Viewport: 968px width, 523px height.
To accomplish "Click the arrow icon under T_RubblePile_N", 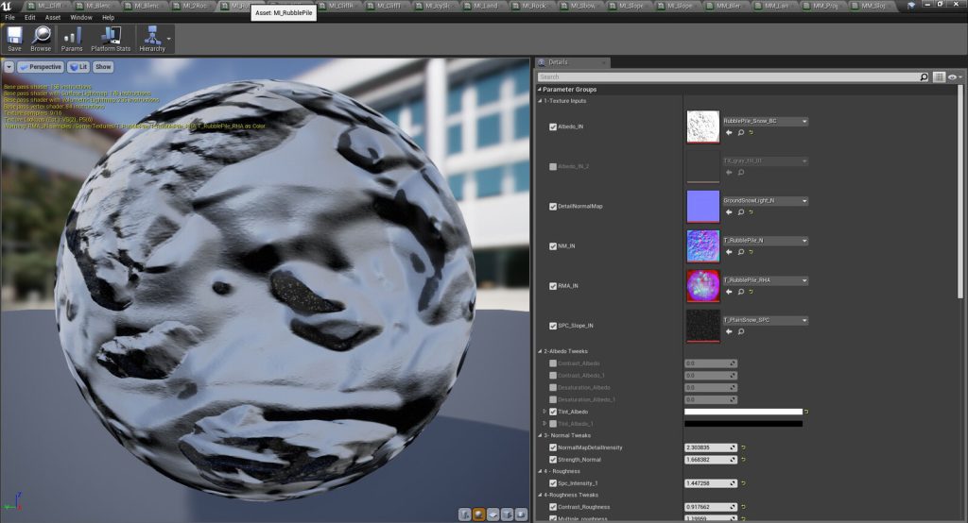I will tap(729, 252).
